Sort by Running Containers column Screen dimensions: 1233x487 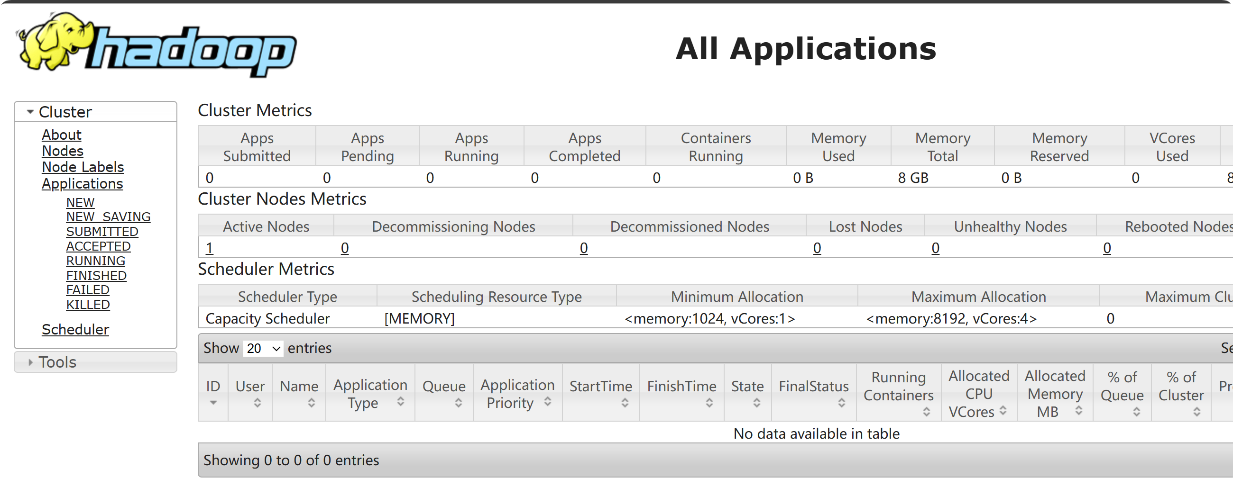click(x=898, y=393)
